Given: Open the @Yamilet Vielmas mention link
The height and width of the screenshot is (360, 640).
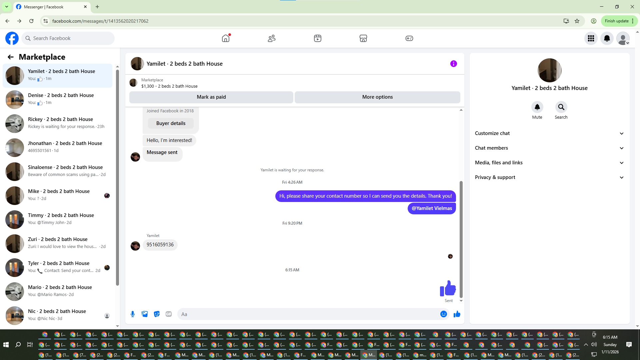Looking at the screenshot, I should click(432, 208).
